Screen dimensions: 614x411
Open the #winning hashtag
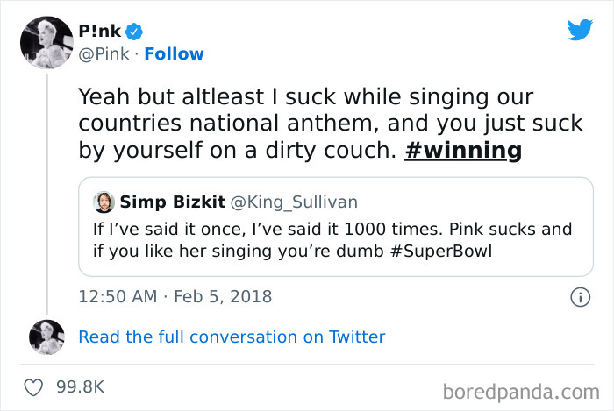pos(462,151)
